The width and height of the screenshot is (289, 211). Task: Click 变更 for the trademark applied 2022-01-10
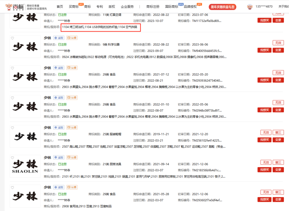pyautogui.click(x=278, y=110)
